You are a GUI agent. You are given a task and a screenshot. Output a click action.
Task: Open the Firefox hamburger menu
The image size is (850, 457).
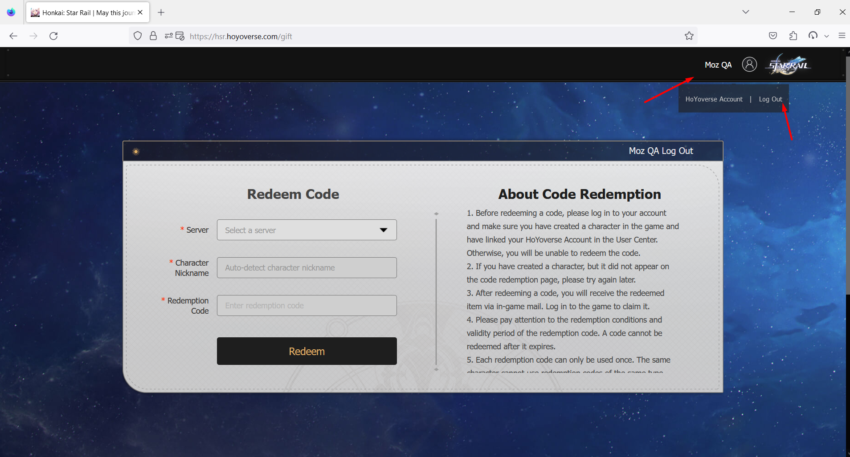tap(842, 36)
